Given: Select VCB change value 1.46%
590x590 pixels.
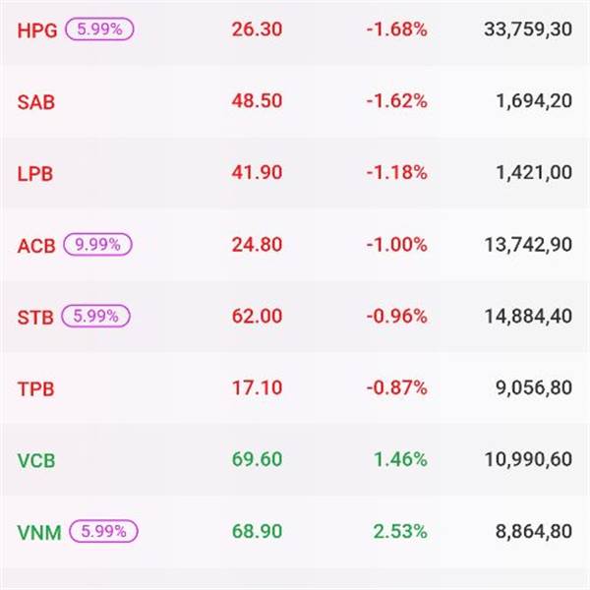Looking at the screenshot, I should (400, 460).
